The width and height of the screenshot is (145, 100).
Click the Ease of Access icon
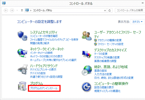(x=86, y=87)
